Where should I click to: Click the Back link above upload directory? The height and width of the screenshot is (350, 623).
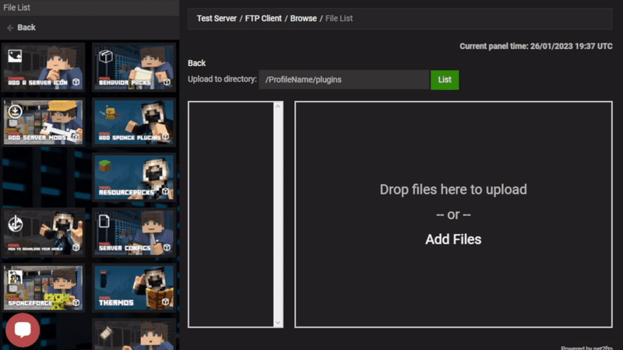197,63
